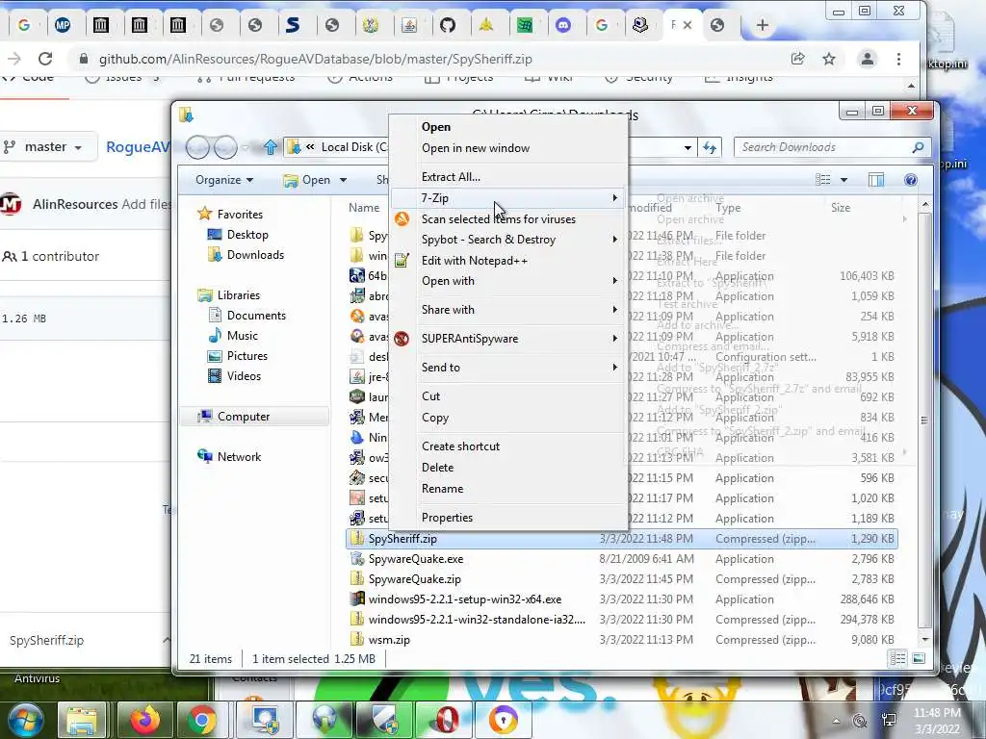The height and width of the screenshot is (739, 986).
Task: Open 7-Zip submenu in context menu
Action: tap(508, 198)
